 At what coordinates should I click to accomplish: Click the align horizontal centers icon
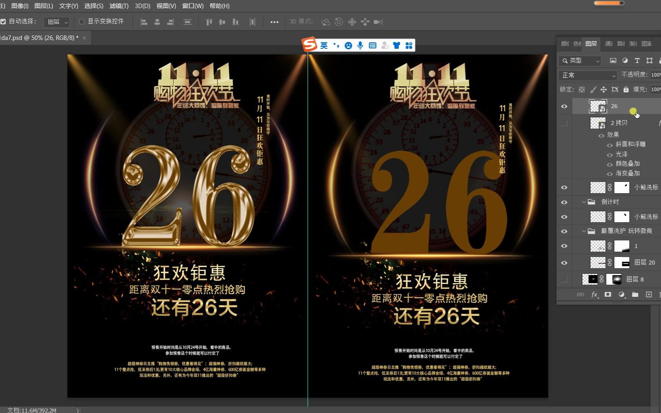tap(157, 22)
